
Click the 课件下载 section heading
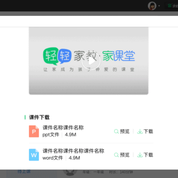point(39,118)
